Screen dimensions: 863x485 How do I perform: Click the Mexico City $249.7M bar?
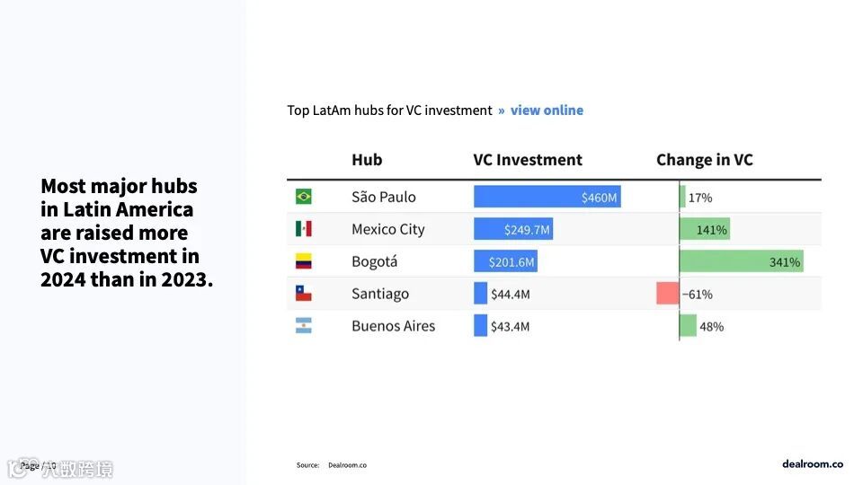coord(512,229)
